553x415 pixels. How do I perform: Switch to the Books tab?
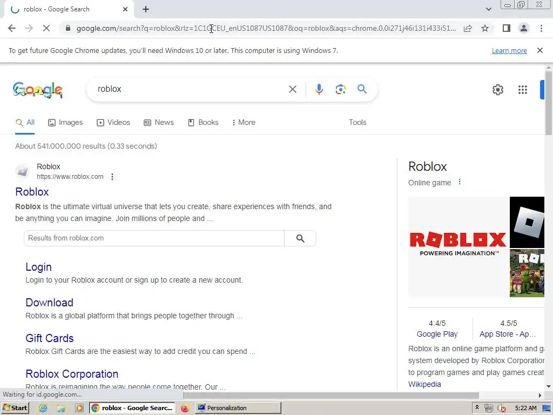(203, 123)
